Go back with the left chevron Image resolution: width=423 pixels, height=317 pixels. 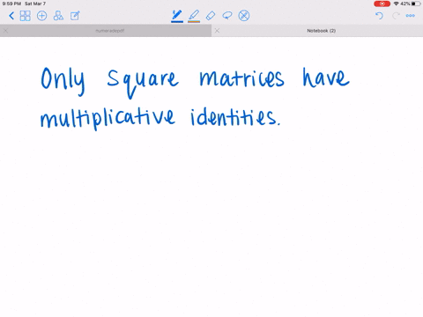point(11,16)
